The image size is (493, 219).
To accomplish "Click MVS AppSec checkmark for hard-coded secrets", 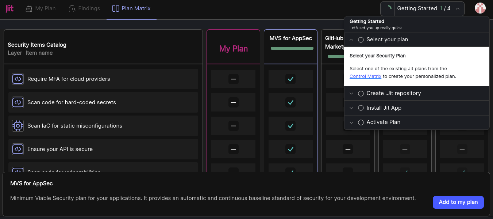I will coord(290,103).
